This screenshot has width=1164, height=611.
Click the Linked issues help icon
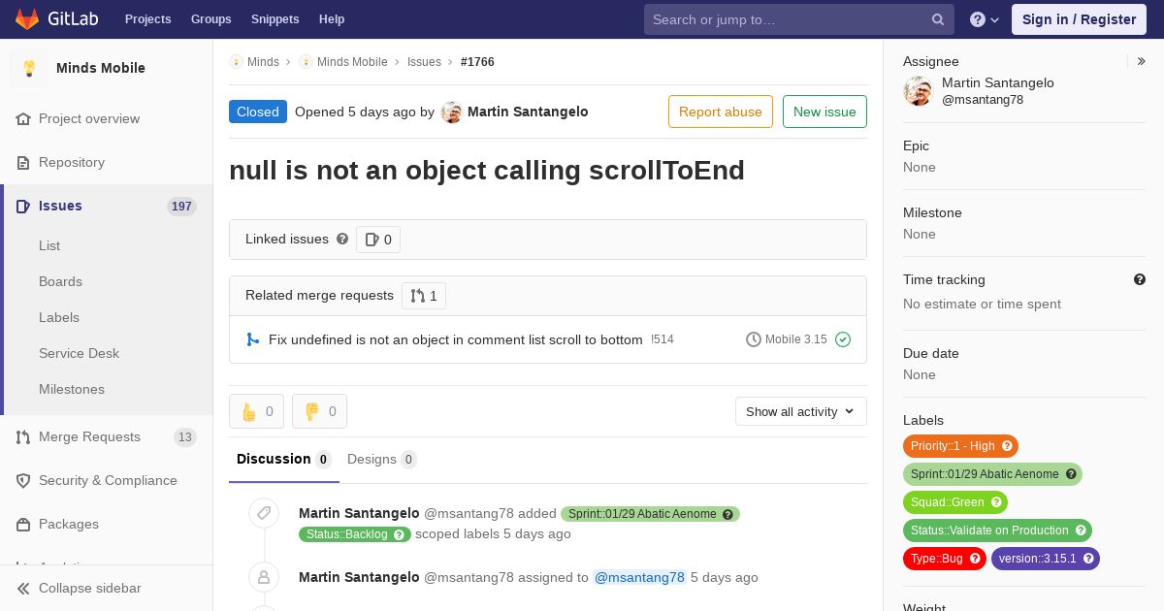coord(342,239)
